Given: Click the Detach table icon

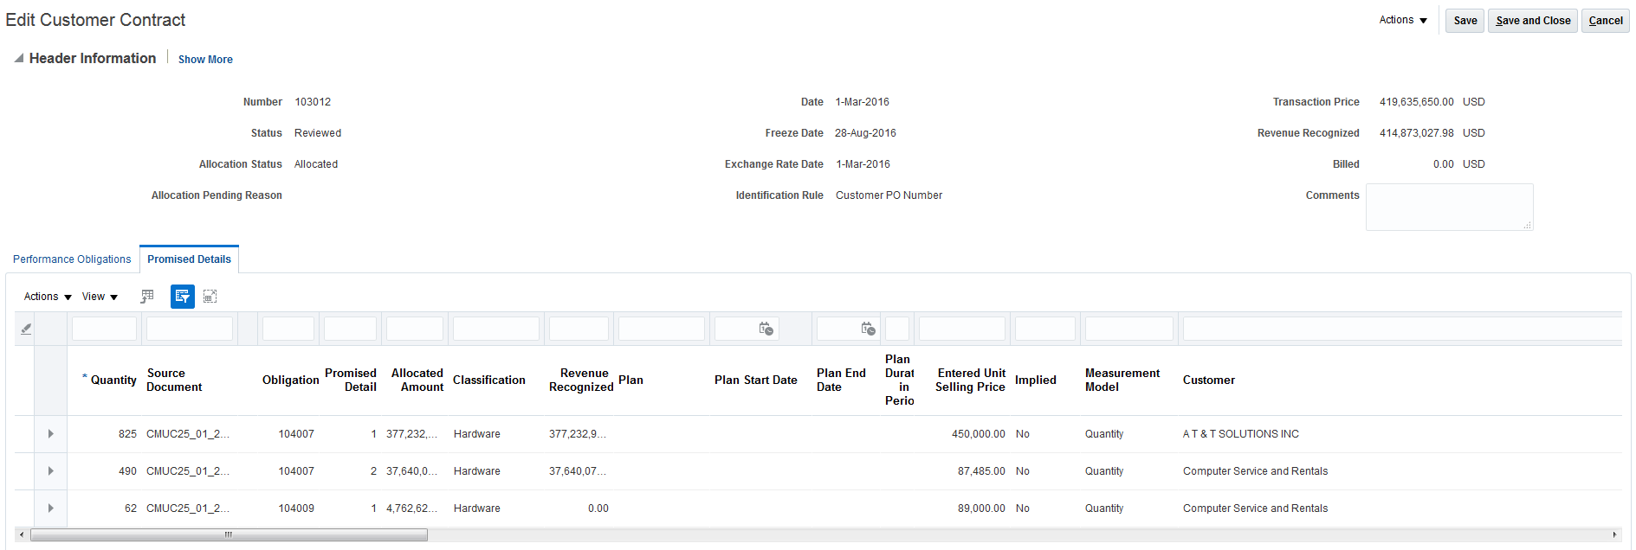Looking at the screenshot, I should click(x=210, y=297).
